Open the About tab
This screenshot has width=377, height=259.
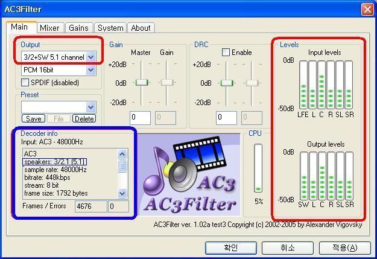tap(141, 28)
